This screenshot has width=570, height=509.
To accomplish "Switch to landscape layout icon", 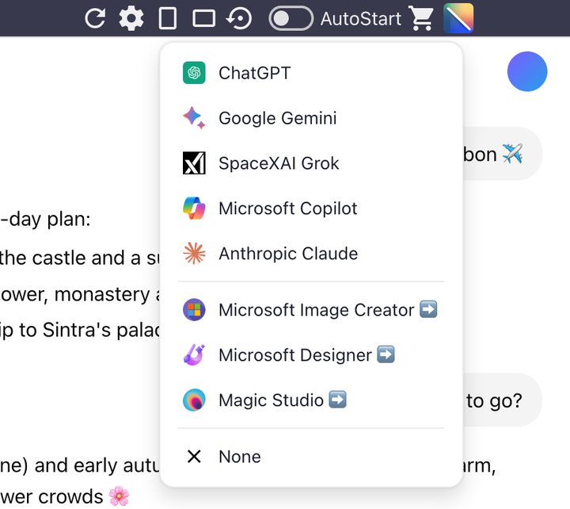I will 203,18.
